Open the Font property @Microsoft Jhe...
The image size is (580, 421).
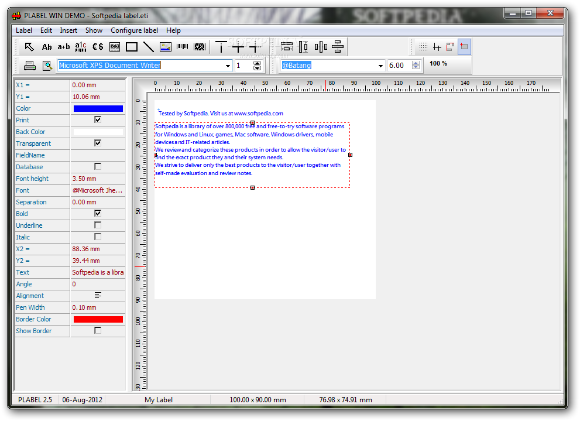pos(98,190)
